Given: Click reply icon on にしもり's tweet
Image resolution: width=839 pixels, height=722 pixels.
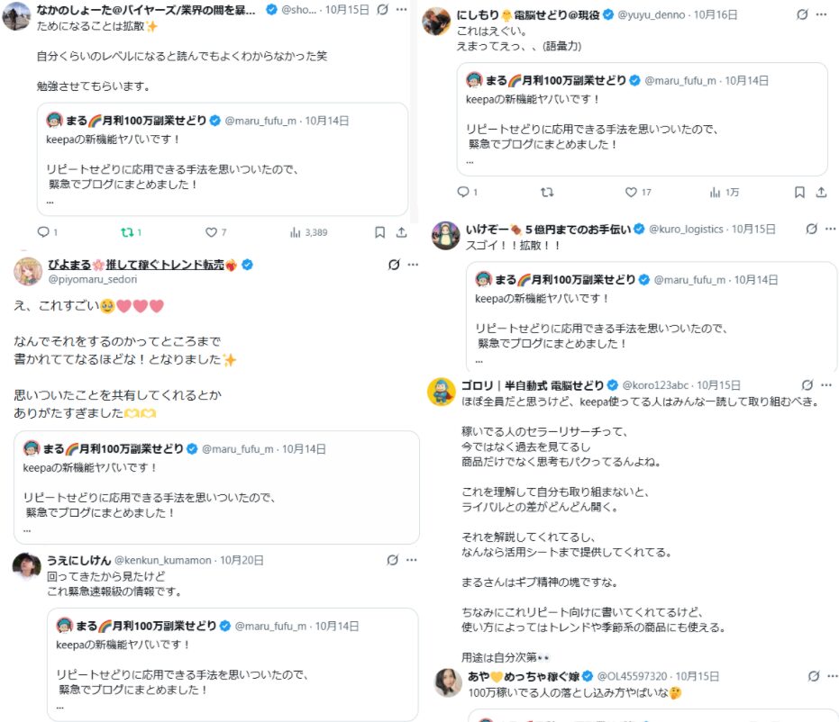Looking at the screenshot, I should click(x=462, y=192).
